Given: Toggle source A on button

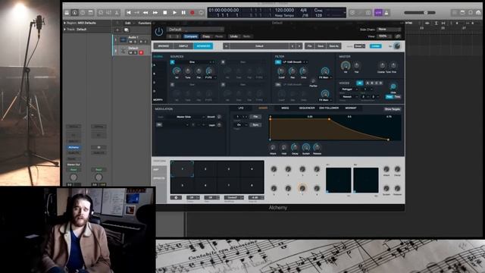Looking at the screenshot, I should pyautogui.click(x=172, y=62).
